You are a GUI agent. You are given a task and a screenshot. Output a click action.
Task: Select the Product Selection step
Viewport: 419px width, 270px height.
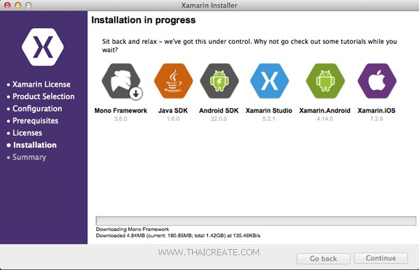click(43, 96)
